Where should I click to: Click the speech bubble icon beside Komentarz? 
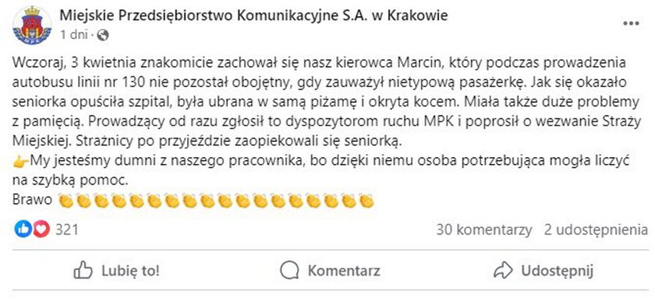coord(289,271)
